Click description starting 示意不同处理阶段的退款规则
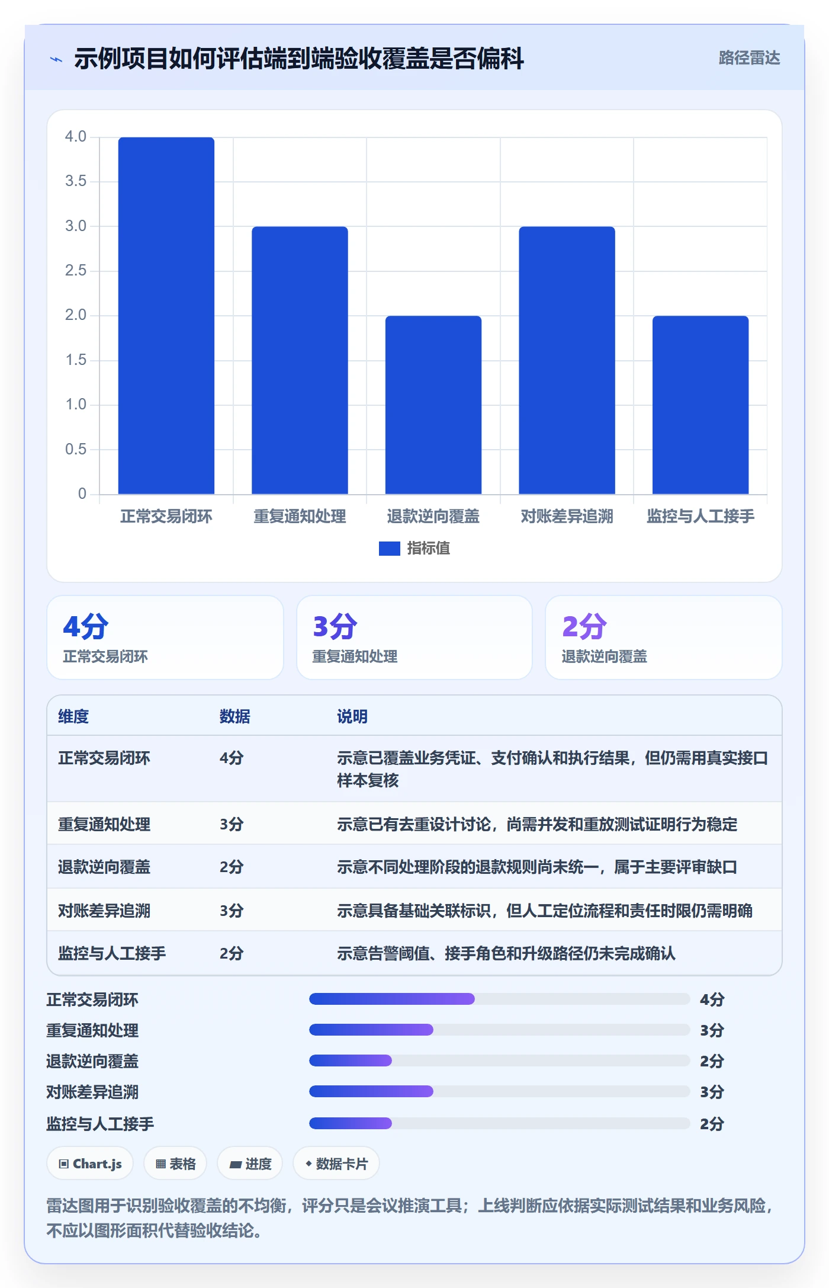 coord(537,867)
